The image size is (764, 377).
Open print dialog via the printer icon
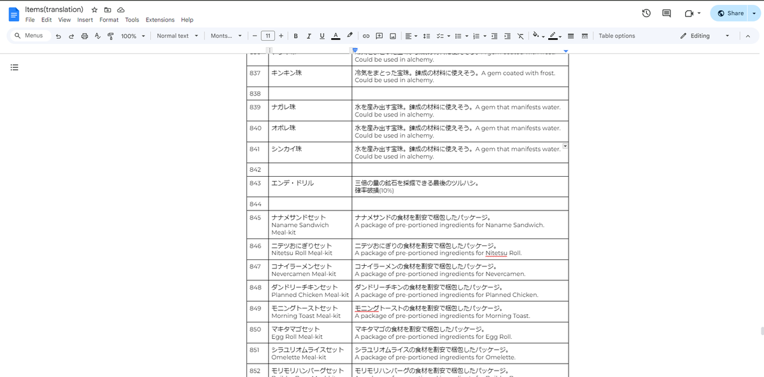coord(84,36)
